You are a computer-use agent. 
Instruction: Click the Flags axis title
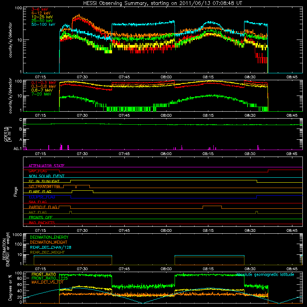click(x=16, y=191)
